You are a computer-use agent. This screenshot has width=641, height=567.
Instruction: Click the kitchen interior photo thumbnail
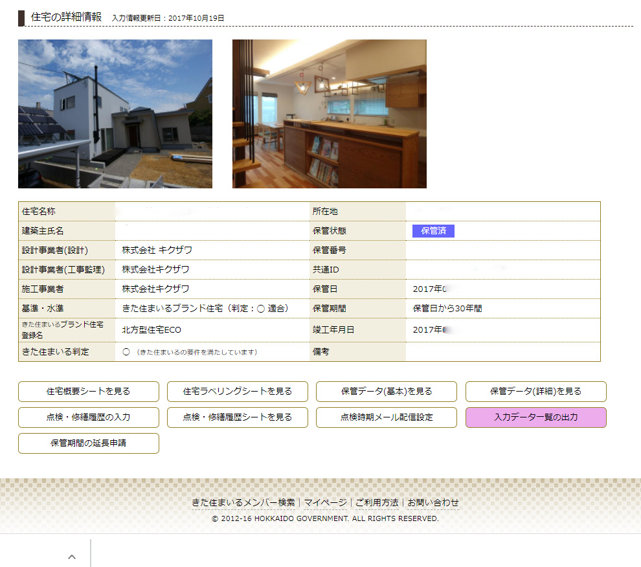pos(330,114)
